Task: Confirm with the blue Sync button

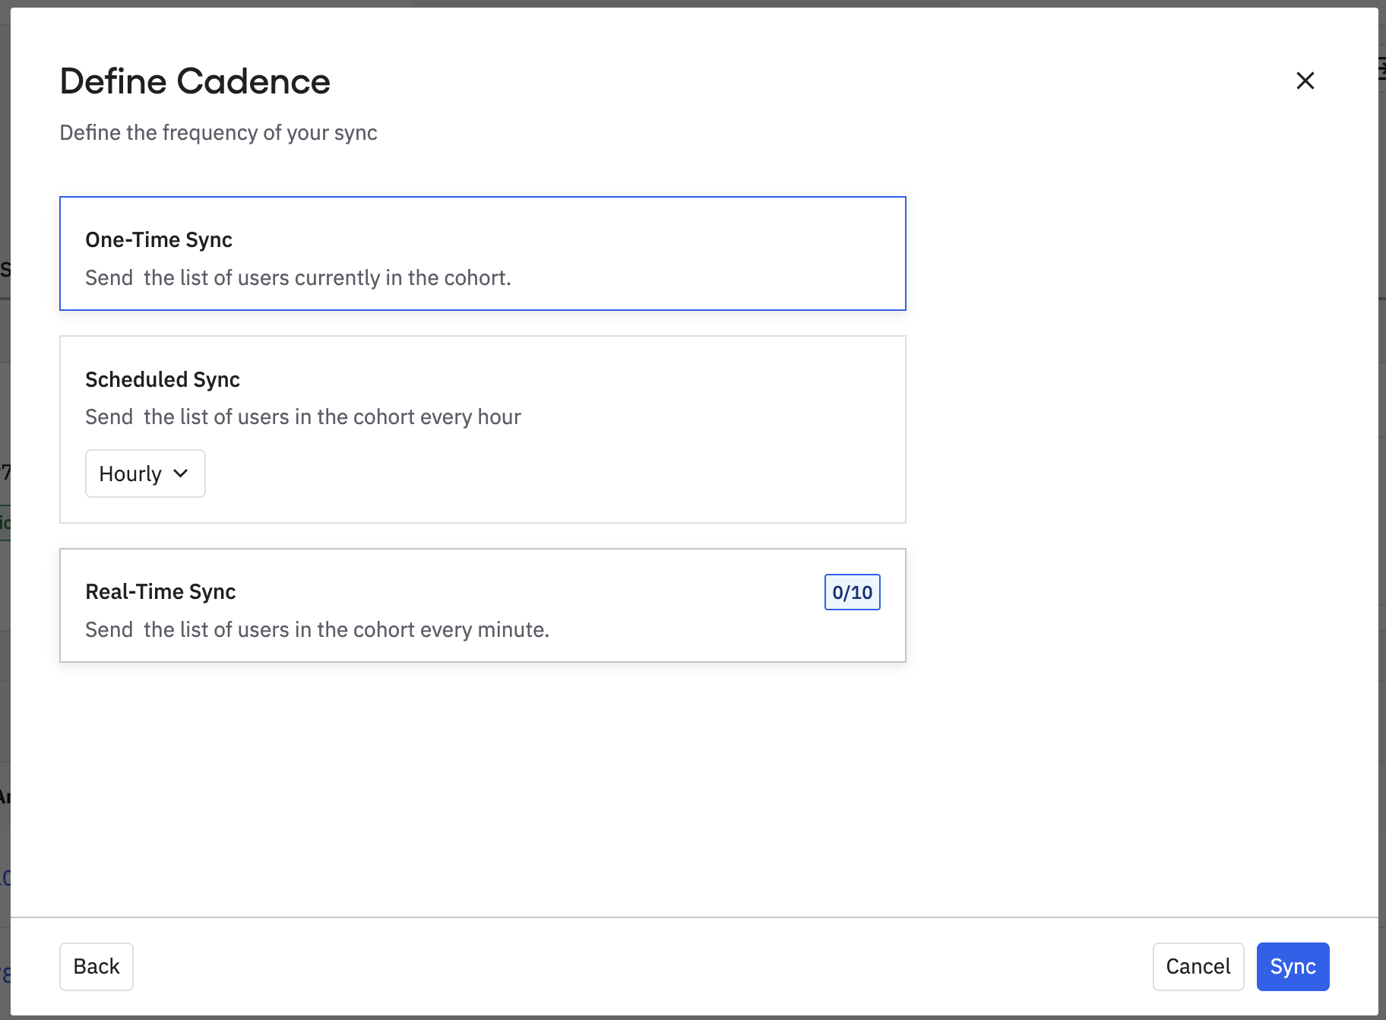Action: pos(1293,966)
